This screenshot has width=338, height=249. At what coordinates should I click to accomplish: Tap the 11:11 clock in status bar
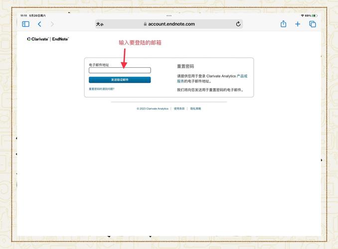(x=24, y=15)
